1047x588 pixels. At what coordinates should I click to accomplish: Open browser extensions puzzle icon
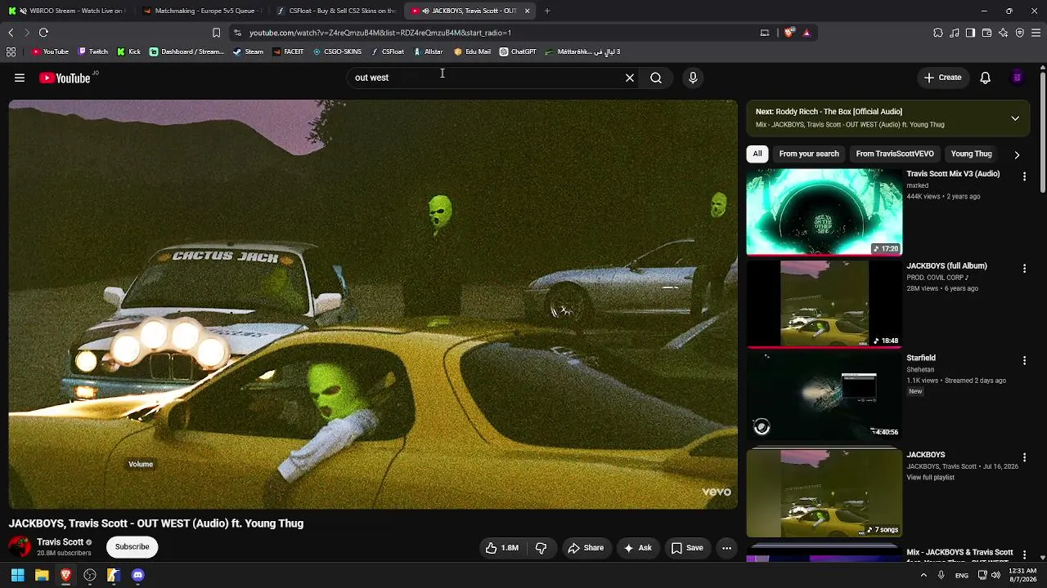(938, 33)
